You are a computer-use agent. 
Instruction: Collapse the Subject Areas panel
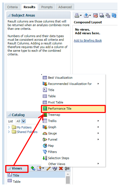tap(9, 15)
